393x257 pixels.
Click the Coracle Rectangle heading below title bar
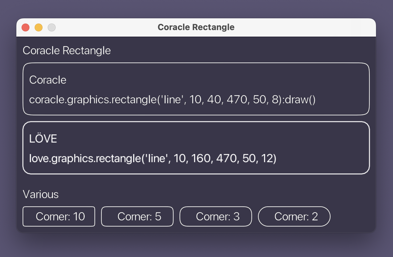[67, 51]
